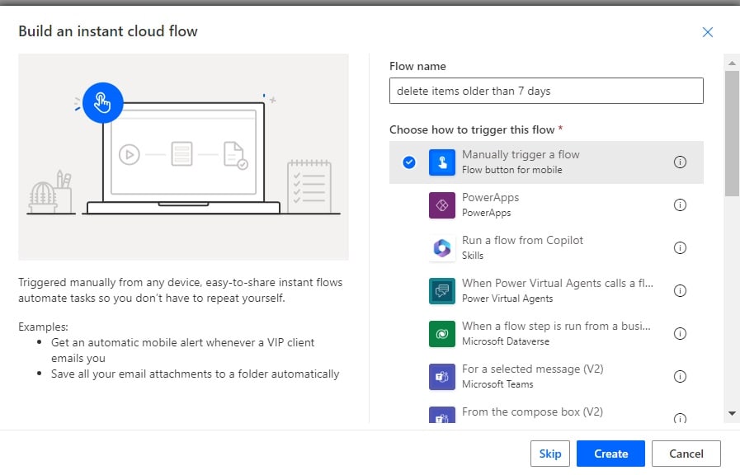Open info icon for Microsoft Dataverse trigger

[680, 334]
